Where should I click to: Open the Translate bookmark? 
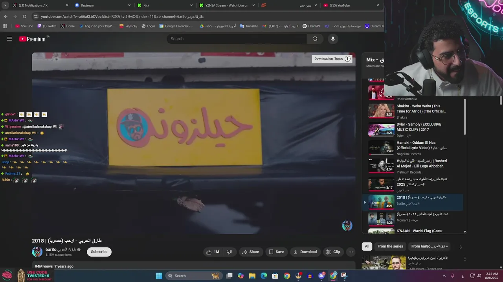[248, 26]
